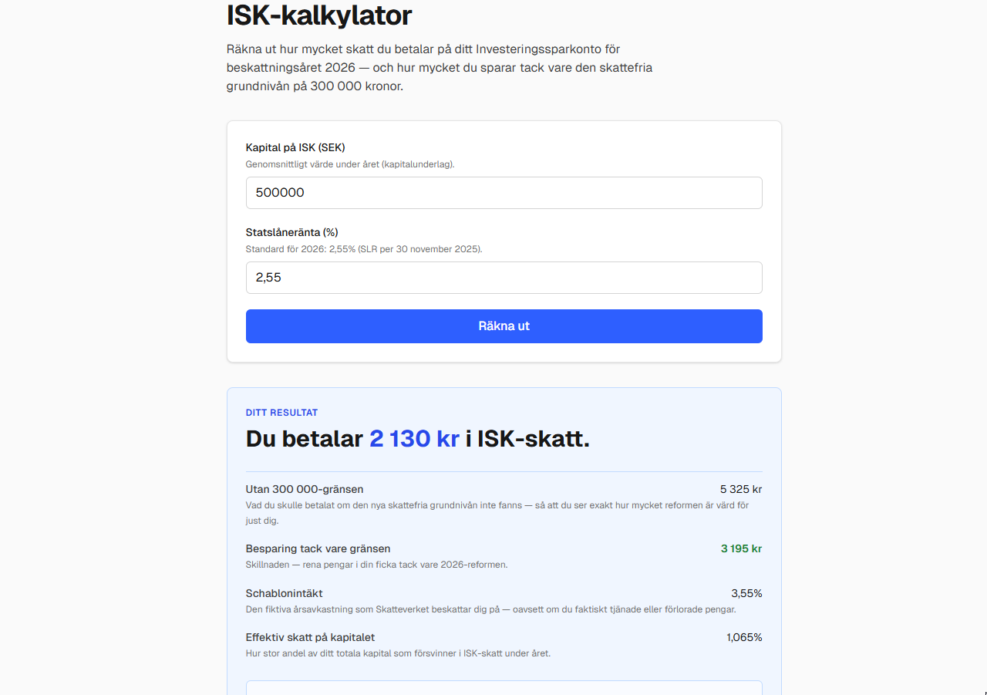Click the Statslåneränta (%) label
Image resolution: width=987 pixels, height=695 pixels.
(292, 232)
